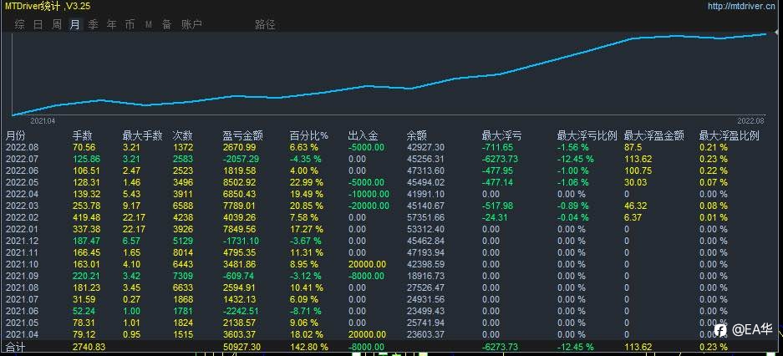The height and width of the screenshot is (356, 783).
Task: Click trade count 6588
Action: [182, 206]
